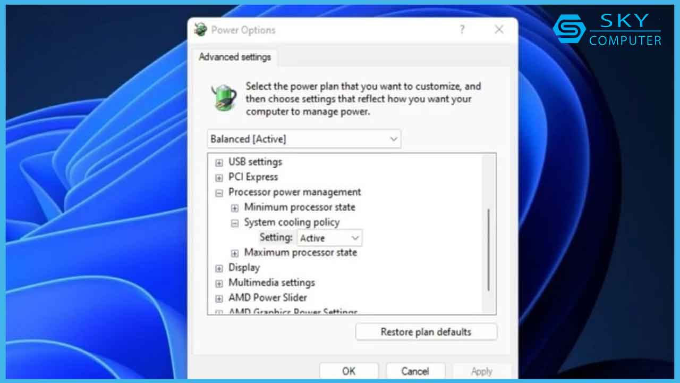Expand Maximum processor state
The image size is (680, 383).
coord(234,253)
